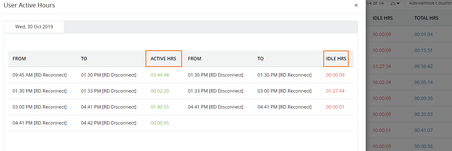Click the Add/Remove Columns button
The image size is (452, 151).
430,3
